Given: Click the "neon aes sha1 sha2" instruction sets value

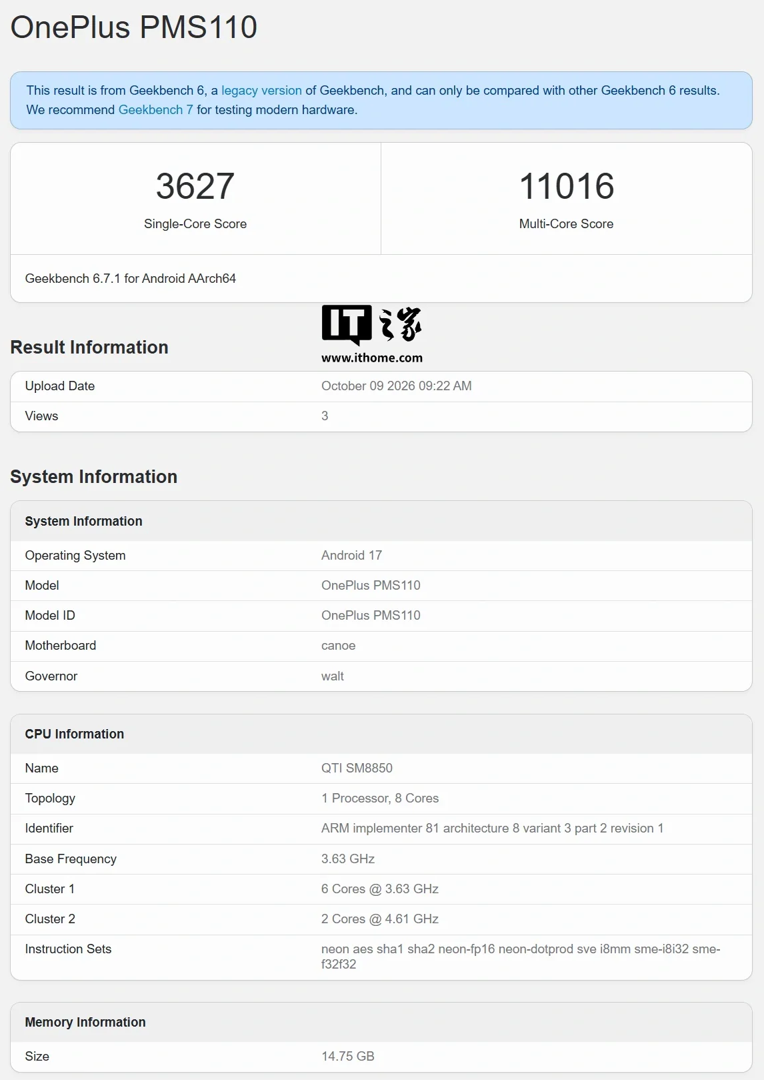Looking at the screenshot, I should [521, 957].
